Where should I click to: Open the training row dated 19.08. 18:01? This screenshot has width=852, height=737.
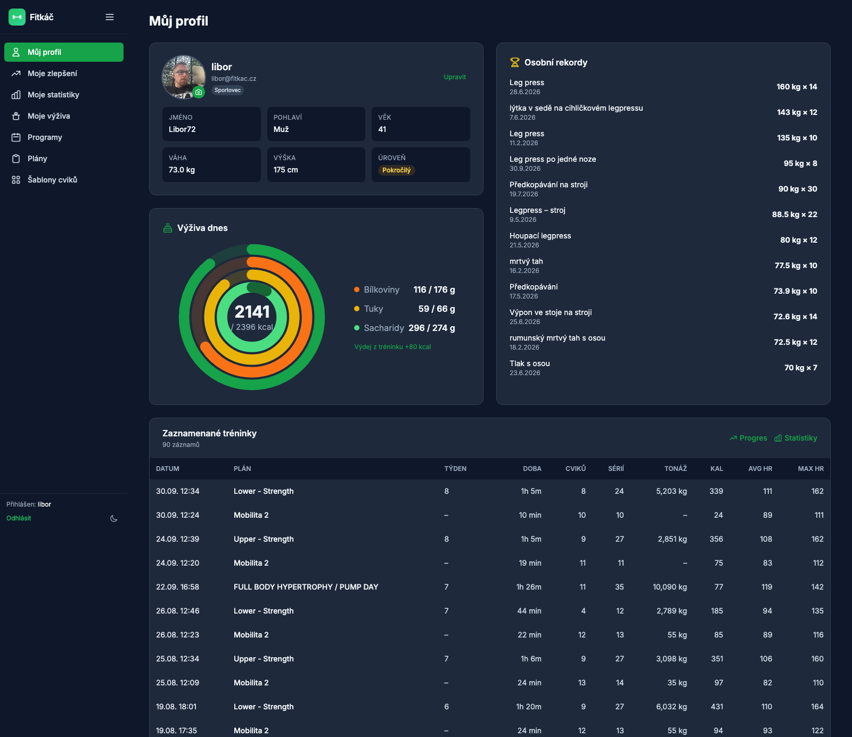(490, 707)
